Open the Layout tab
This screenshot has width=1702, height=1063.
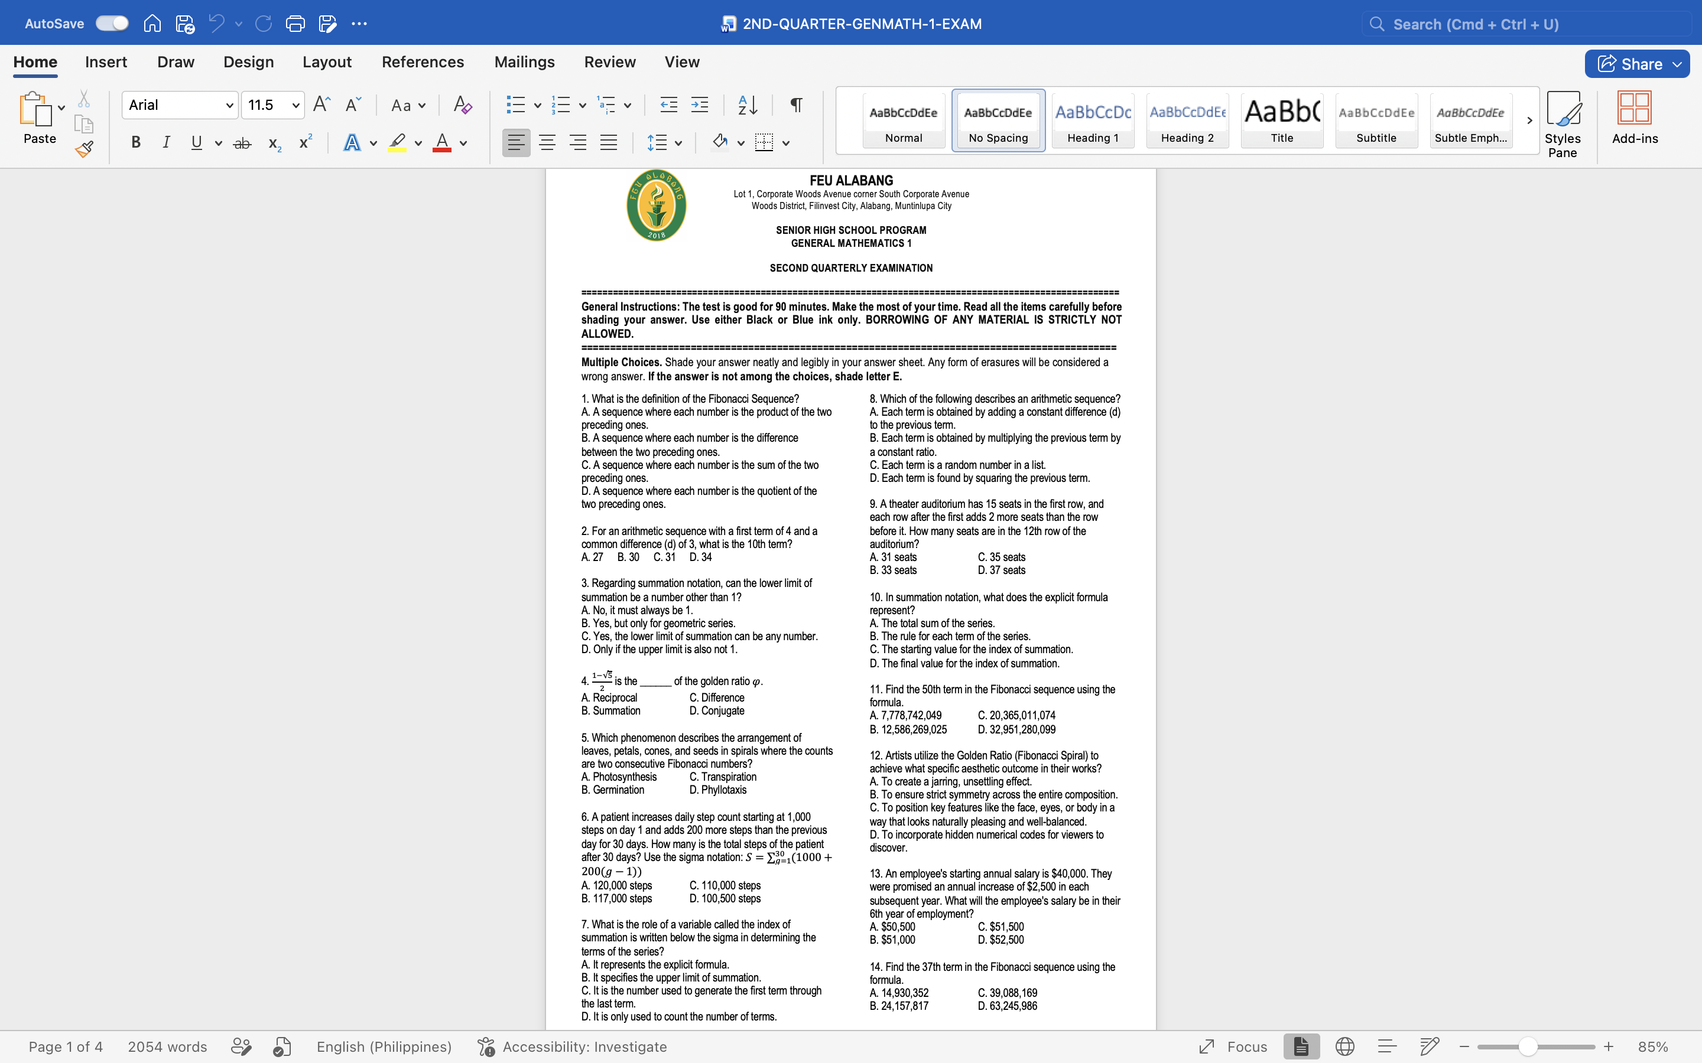tap(327, 62)
